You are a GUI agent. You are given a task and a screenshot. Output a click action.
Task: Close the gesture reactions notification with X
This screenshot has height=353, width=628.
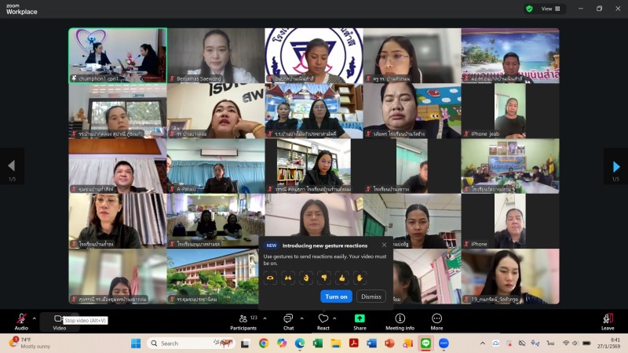pos(384,245)
